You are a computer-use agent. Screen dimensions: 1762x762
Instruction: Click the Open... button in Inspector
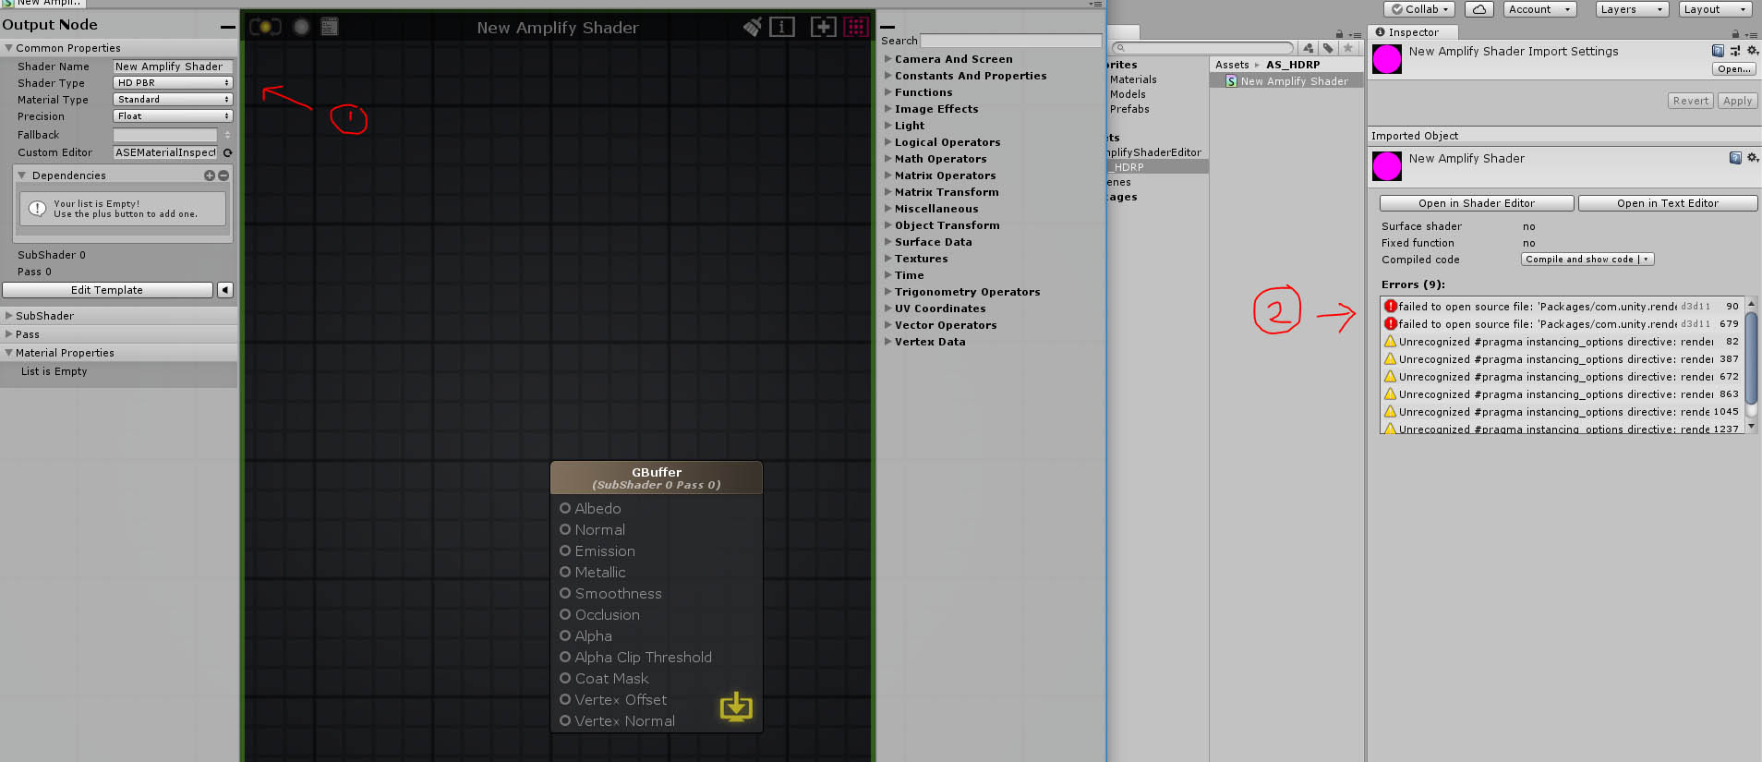pyautogui.click(x=1735, y=69)
